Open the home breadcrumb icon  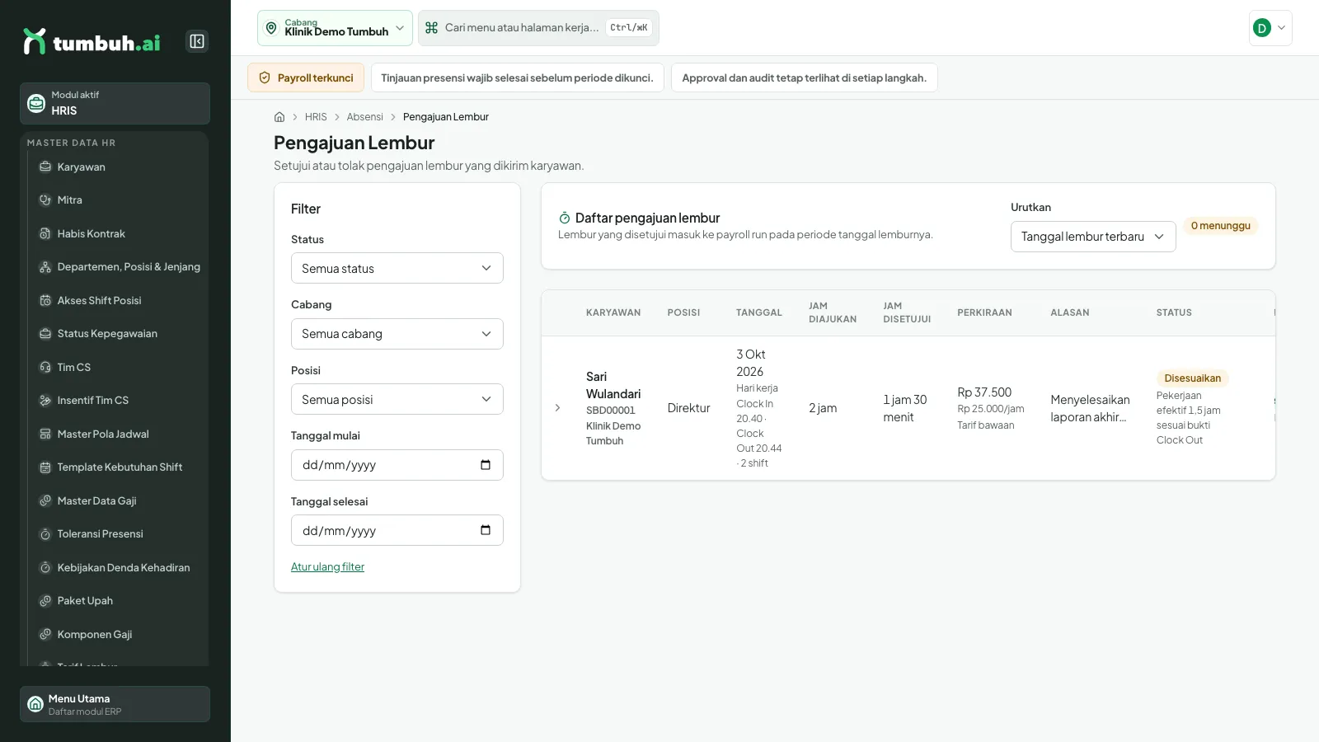[x=279, y=117]
